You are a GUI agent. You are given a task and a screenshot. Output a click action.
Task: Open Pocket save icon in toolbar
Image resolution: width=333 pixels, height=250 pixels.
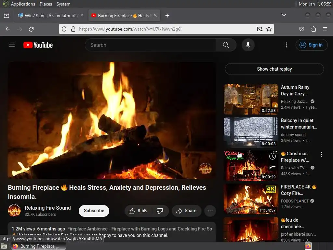pos(302,29)
